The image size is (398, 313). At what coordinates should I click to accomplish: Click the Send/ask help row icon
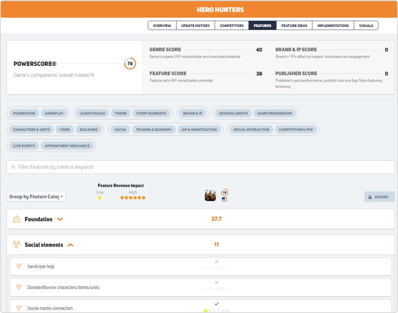[x=19, y=266]
